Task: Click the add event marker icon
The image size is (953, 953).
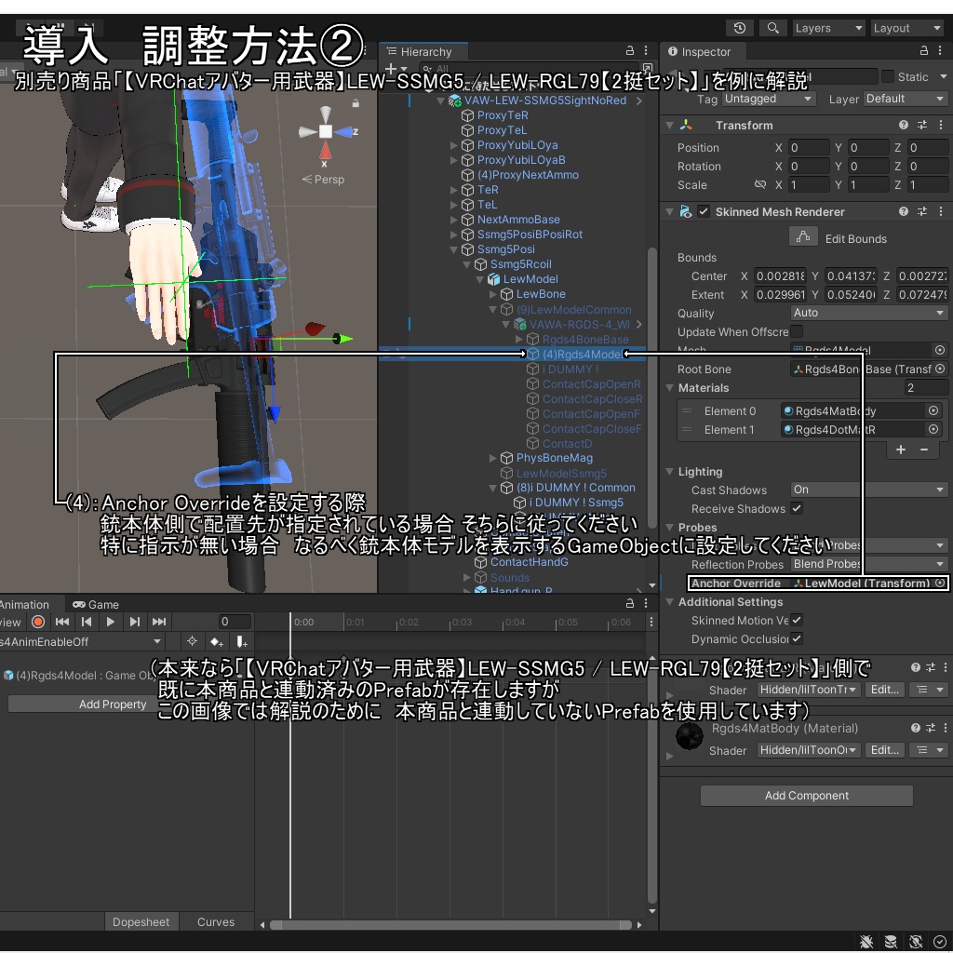Action: (x=241, y=642)
